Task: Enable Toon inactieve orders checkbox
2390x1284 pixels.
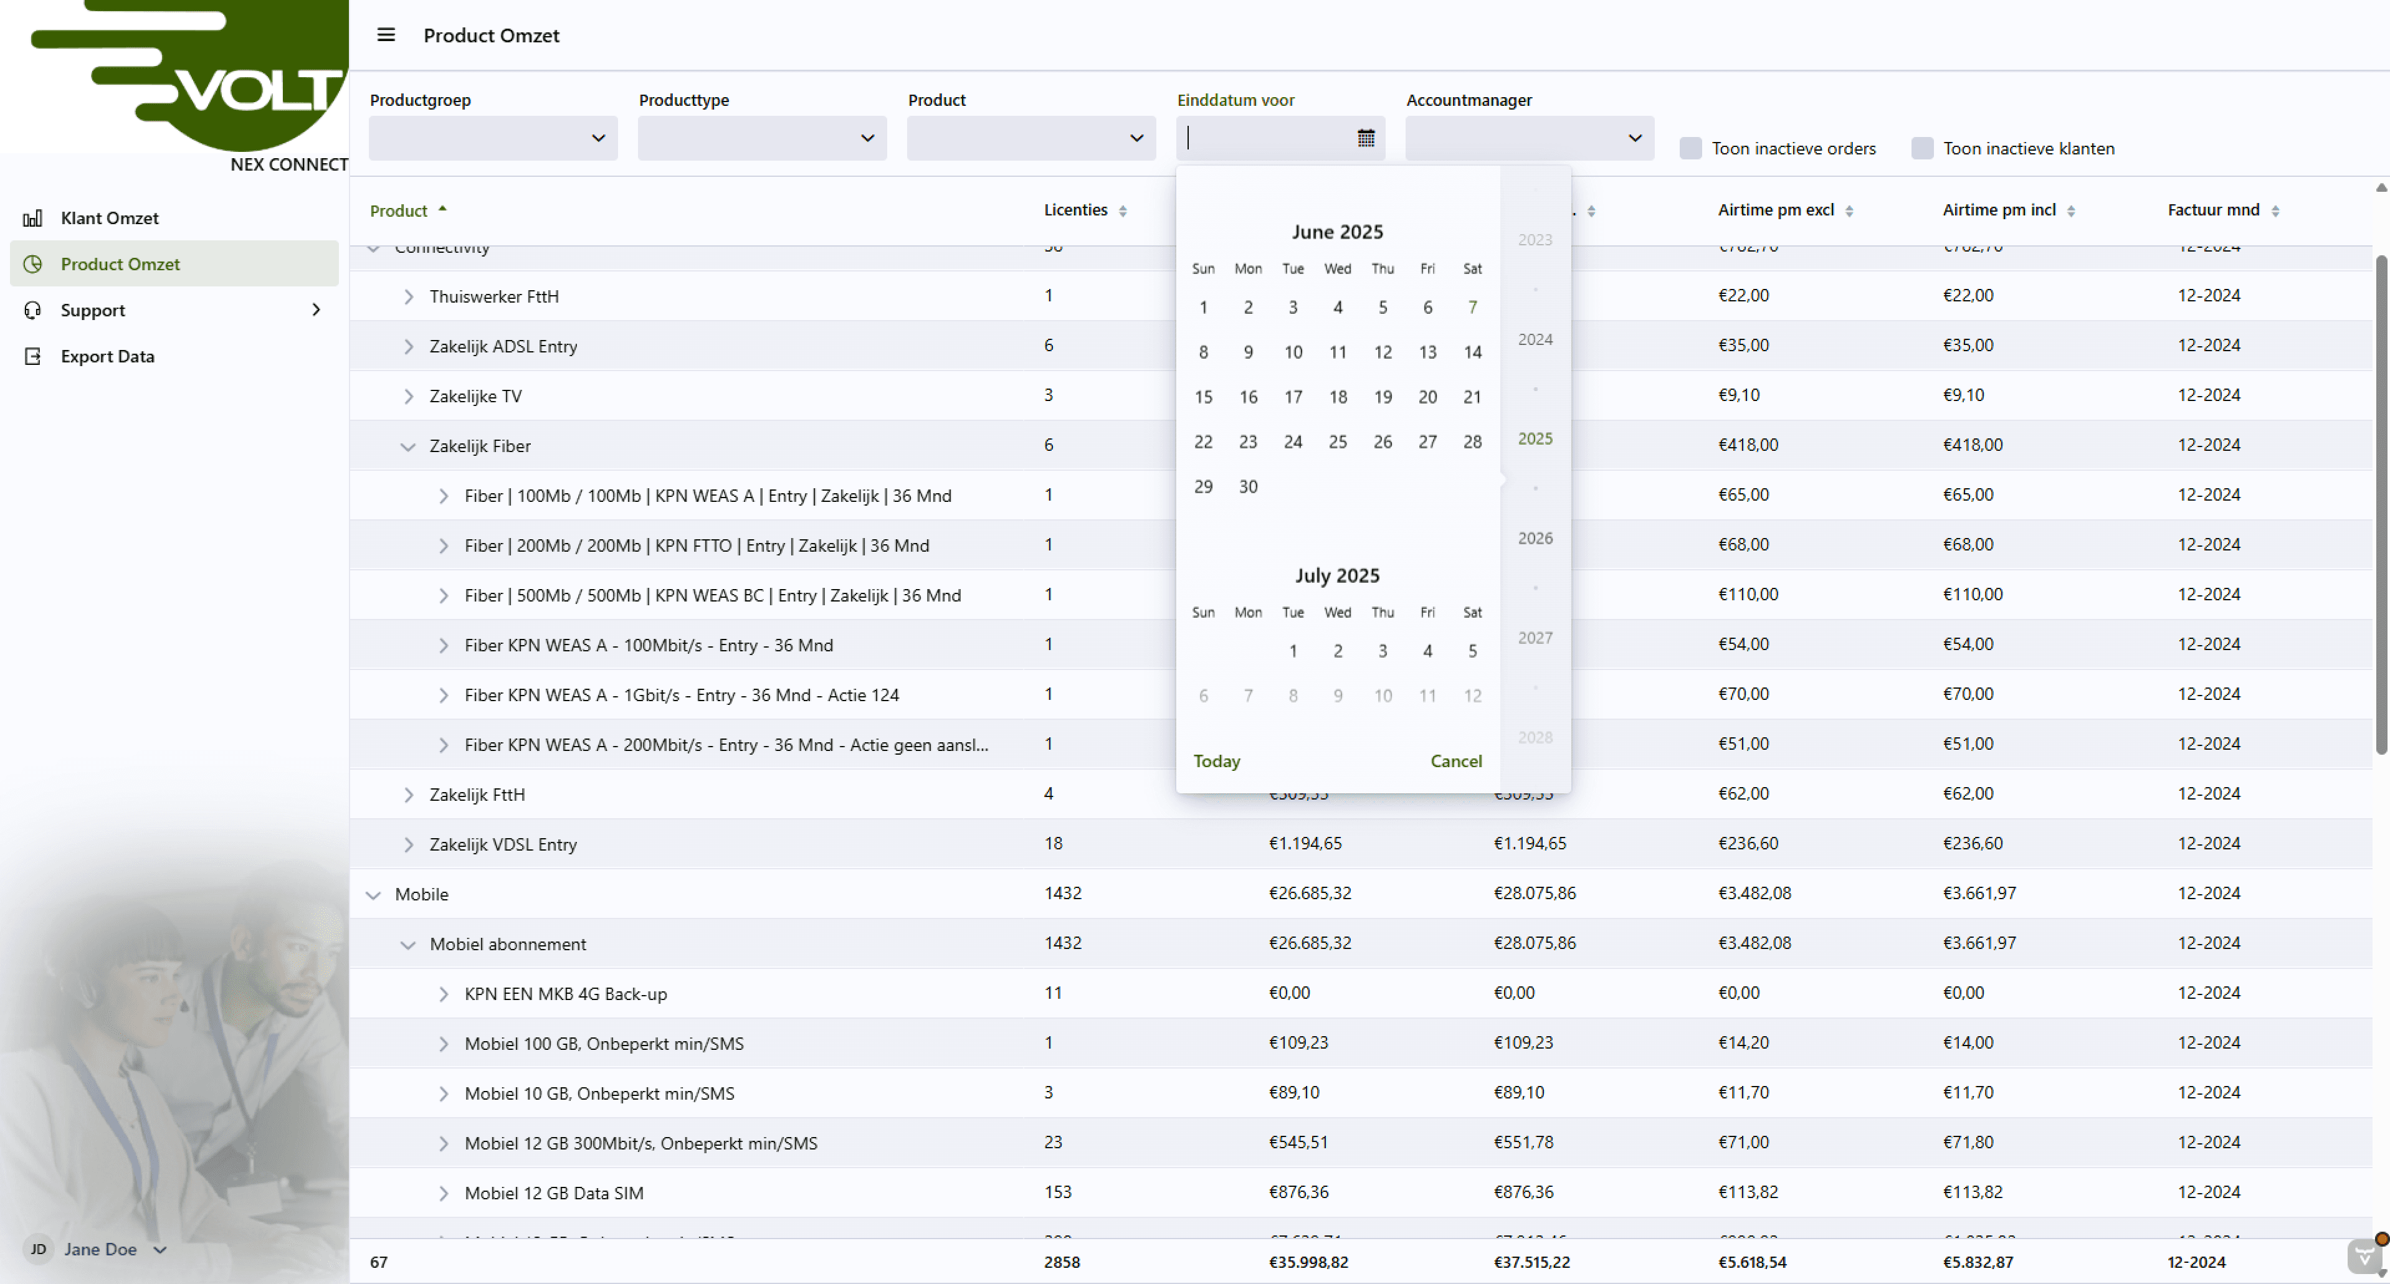Action: point(1690,148)
